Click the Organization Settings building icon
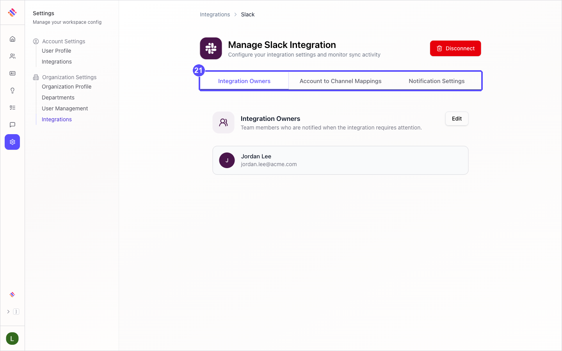The height and width of the screenshot is (351, 562). pyautogui.click(x=36, y=77)
